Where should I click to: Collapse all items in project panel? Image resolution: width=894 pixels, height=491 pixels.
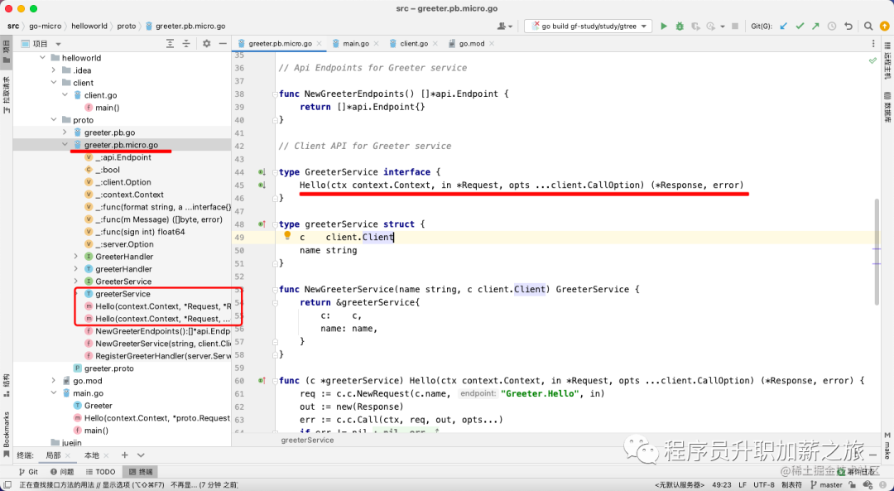click(x=186, y=43)
